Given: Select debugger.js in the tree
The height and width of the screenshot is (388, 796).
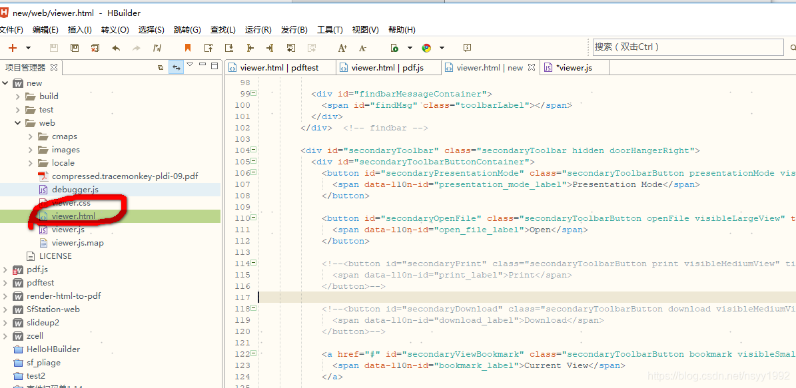Looking at the screenshot, I should pos(75,189).
